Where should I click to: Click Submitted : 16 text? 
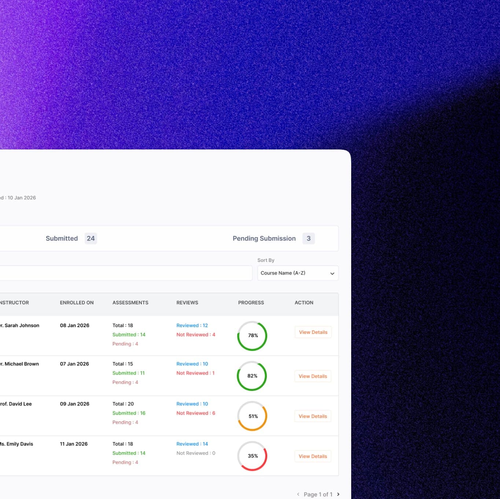129,413
